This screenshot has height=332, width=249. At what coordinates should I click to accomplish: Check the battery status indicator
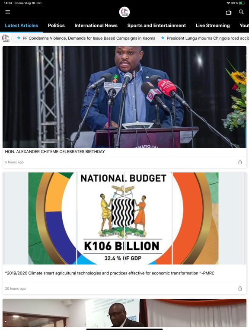point(242,3)
